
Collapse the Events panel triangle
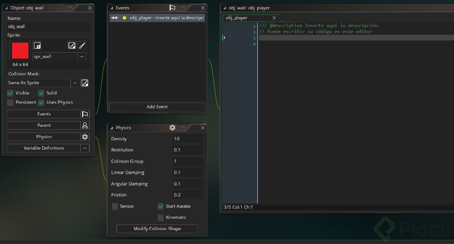pyautogui.click(x=112, y=8)
